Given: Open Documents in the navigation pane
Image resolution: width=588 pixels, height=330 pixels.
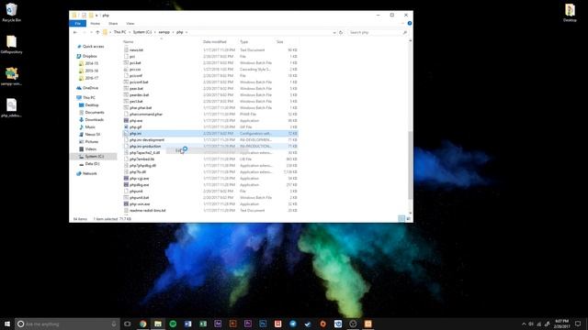Looking at the screenshot, I should coord(95,112).
